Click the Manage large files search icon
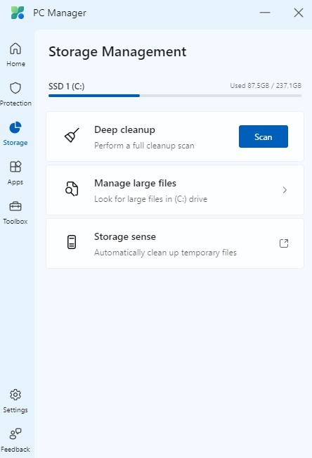This screenshot has width=312, height=458. coord(72,189)
